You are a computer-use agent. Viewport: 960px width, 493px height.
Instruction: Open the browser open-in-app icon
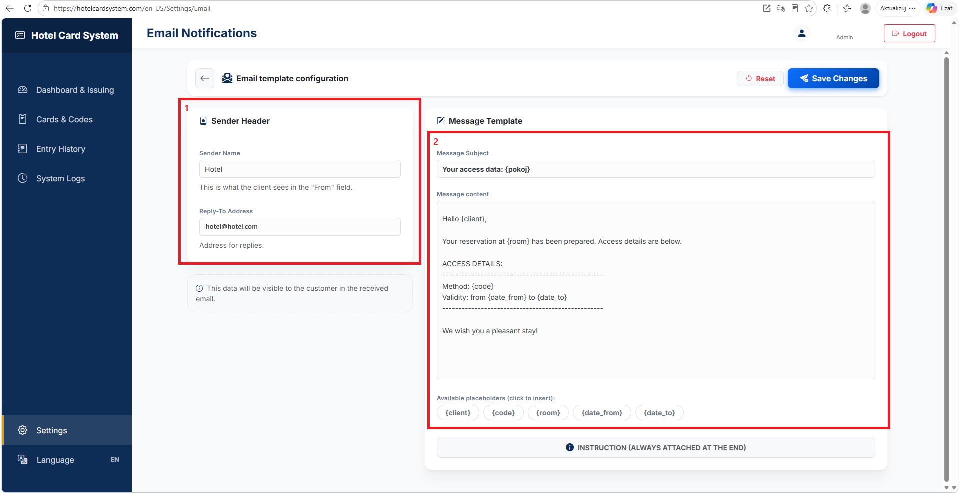(767, 8)
